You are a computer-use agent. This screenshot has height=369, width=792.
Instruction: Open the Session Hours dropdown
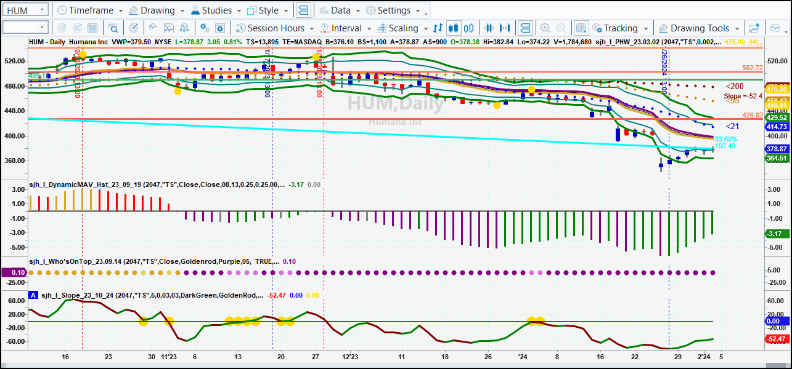coord(275,28)
